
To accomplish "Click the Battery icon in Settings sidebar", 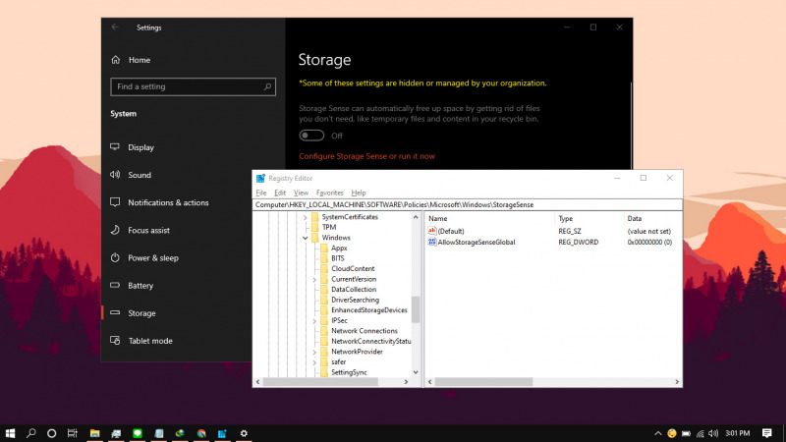I will coord(115,285).
